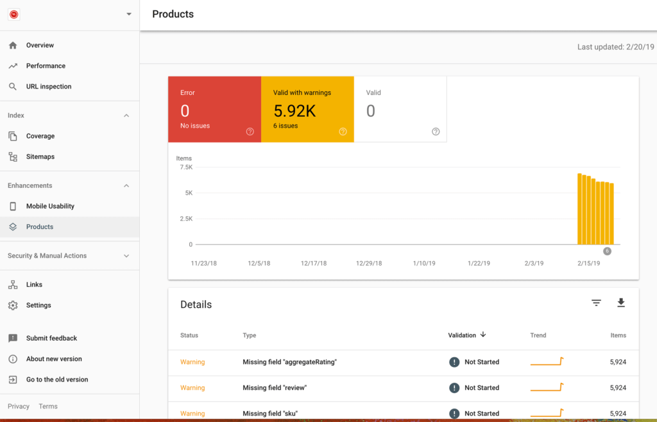Open the property selector dropdown
This screenshot has height=422, width=657.
coord(128,14)
